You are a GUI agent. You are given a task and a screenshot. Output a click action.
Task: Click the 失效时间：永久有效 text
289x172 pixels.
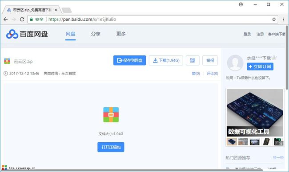click(x=60, y=74)
